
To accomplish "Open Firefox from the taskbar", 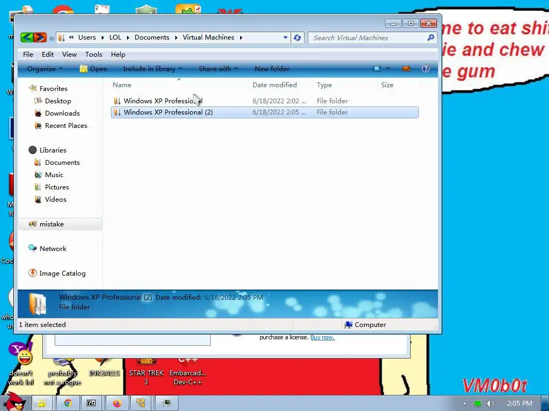I will pyautogui.click(x=116, y=404).
